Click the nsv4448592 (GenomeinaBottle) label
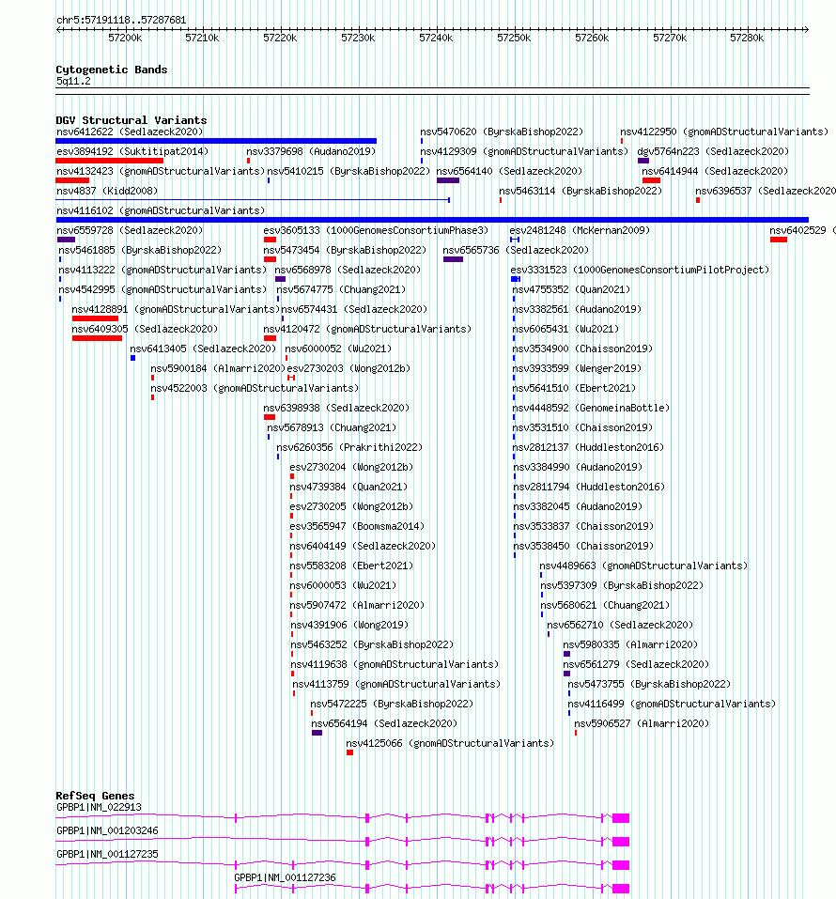Screen dimensions: 836x899 click(x=591, y=409)
